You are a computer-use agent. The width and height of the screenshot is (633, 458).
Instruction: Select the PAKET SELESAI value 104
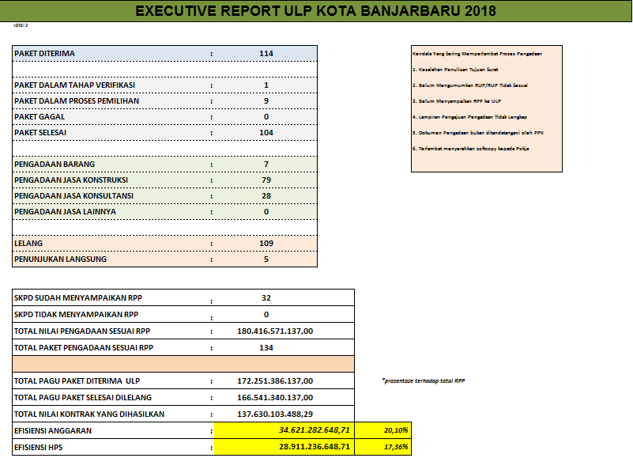pos(266,132)
